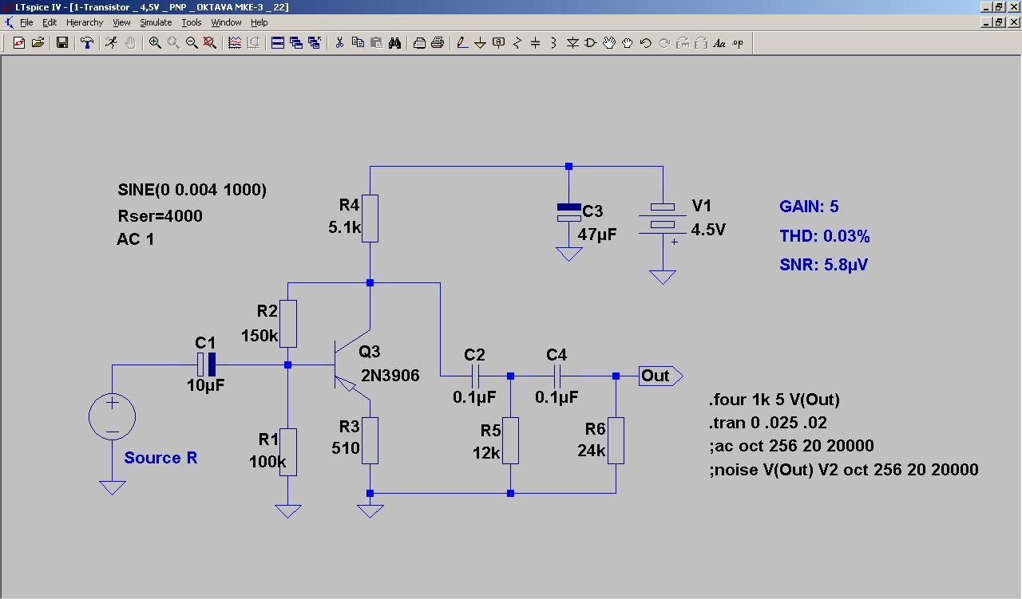
Task: Cascade the windows using the toolbar icon
Action: 296,43
